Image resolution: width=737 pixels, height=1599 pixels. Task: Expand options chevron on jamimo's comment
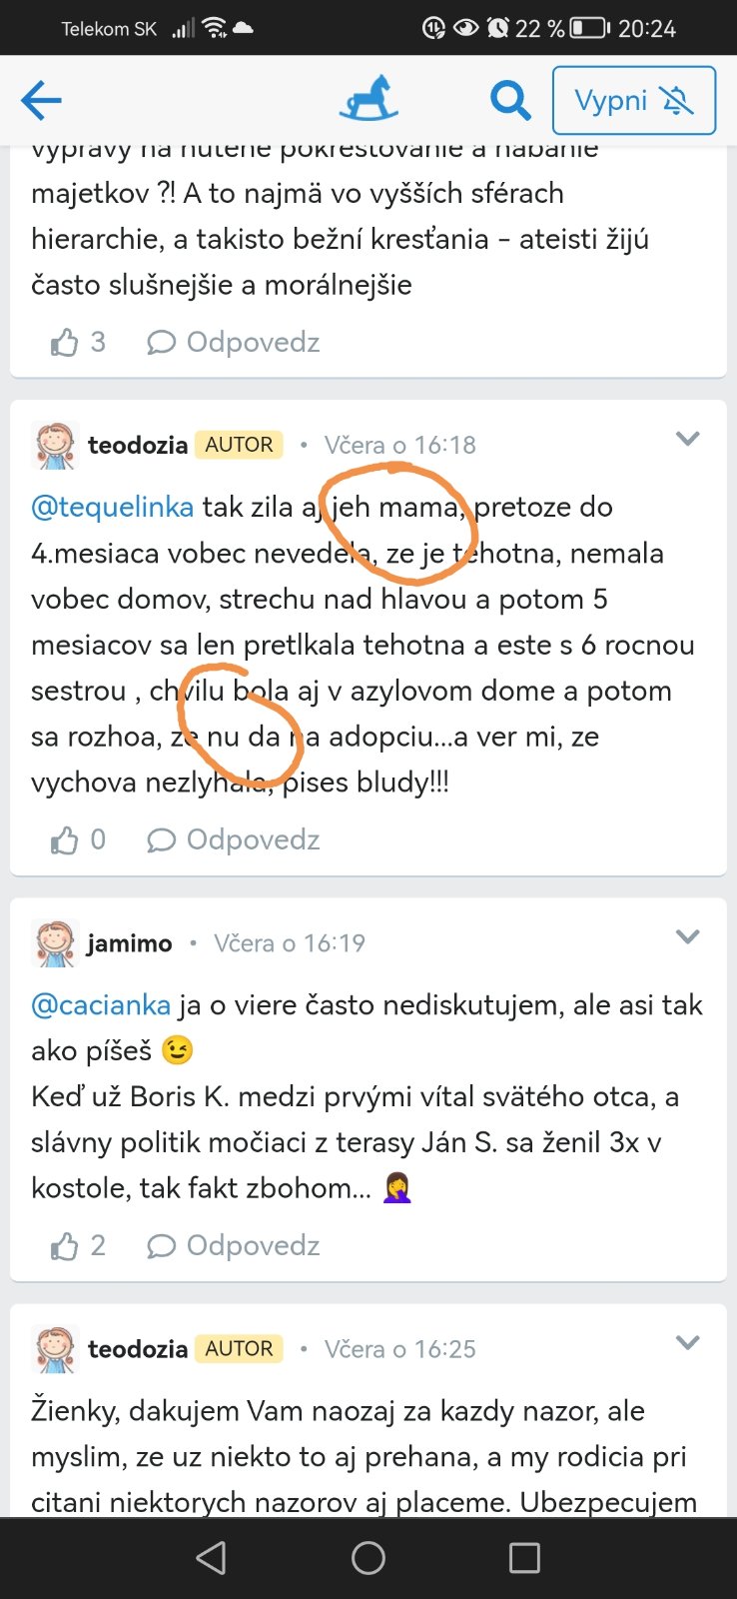click(687, 936)
